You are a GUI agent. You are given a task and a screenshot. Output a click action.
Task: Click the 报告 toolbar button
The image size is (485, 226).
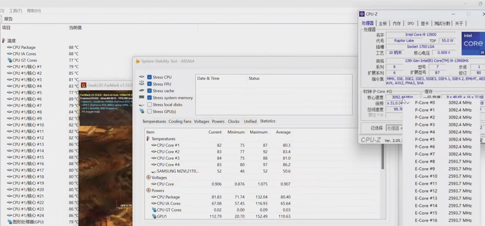click(x=8, y=19)
